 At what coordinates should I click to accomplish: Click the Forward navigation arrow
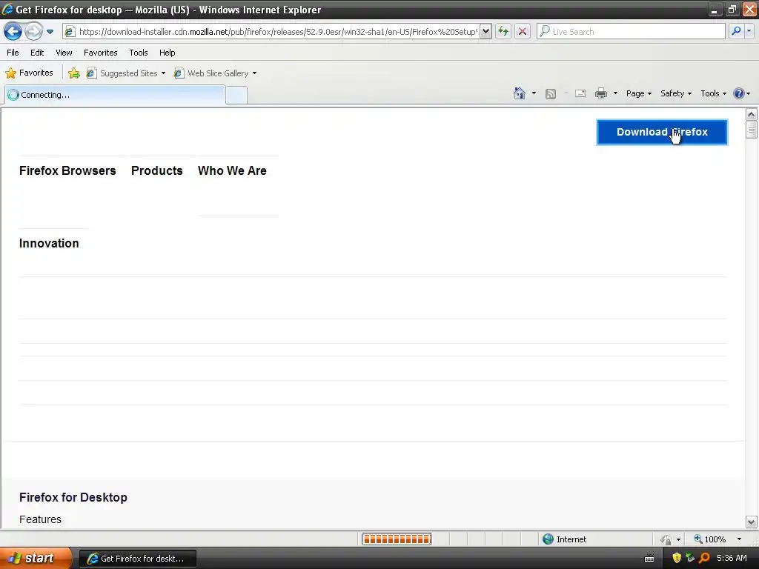click(33, 32)
